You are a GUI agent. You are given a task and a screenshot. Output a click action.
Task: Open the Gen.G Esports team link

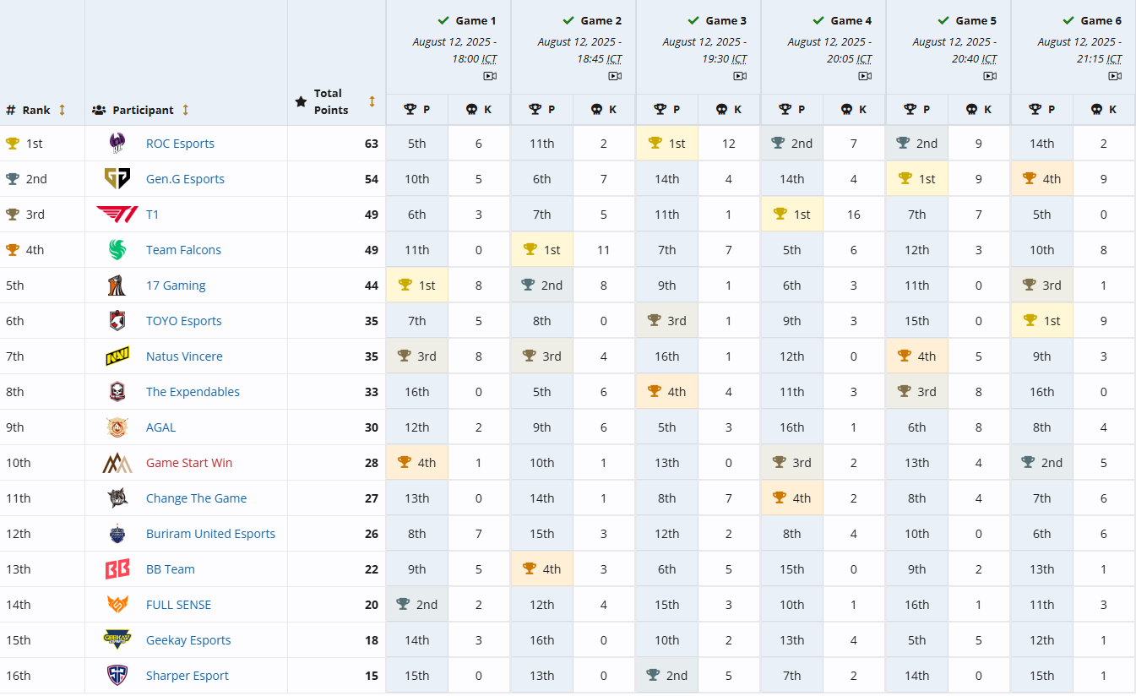point(185,179)
